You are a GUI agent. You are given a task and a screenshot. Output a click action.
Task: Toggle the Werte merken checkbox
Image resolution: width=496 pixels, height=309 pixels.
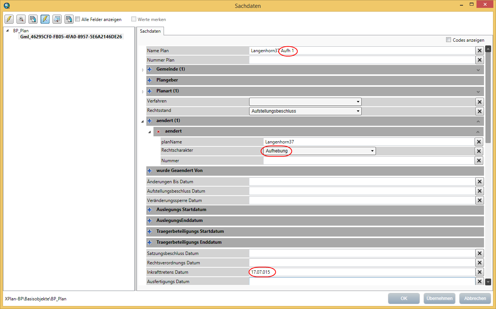pos(134,19)
